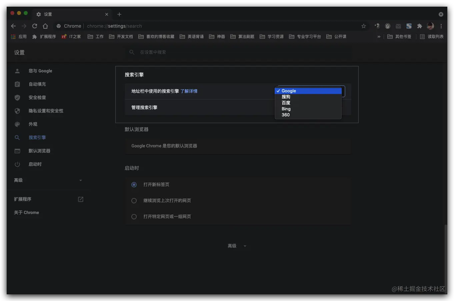The width and height of the screenshot is (454, 301).
Task: Choose 360 in the search engine list
Action: click(x=308, y=115)
